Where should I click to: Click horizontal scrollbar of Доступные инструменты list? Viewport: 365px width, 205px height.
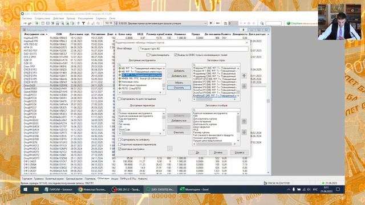pos(140,92)
